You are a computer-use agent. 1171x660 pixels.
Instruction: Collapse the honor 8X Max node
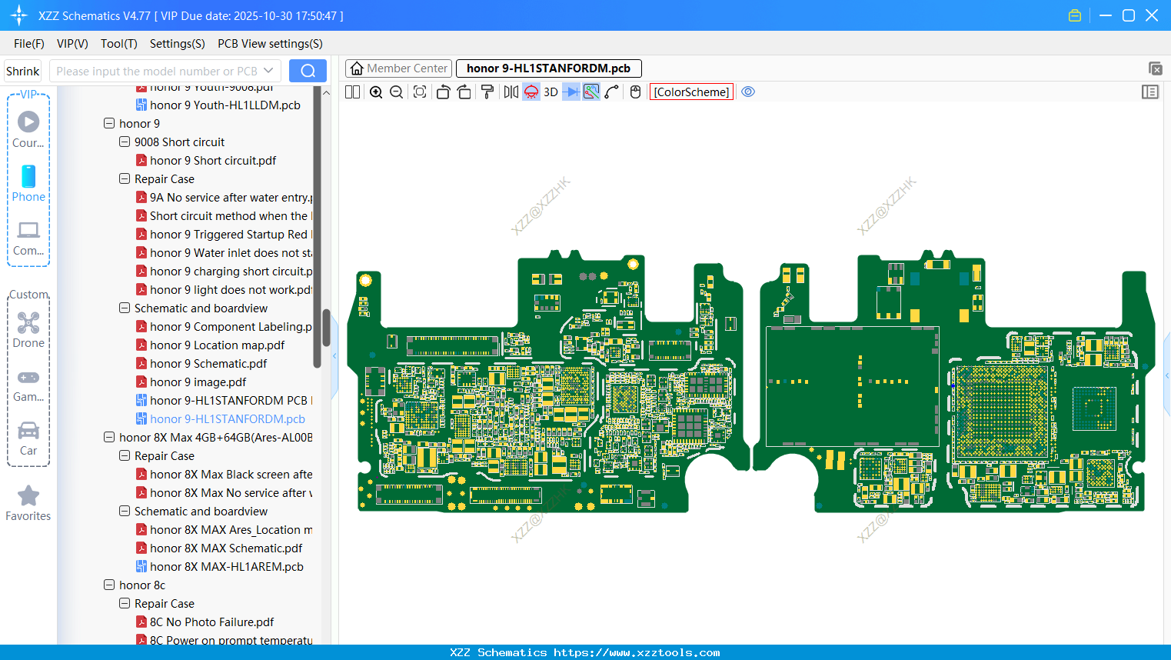(x=109, y=437)
